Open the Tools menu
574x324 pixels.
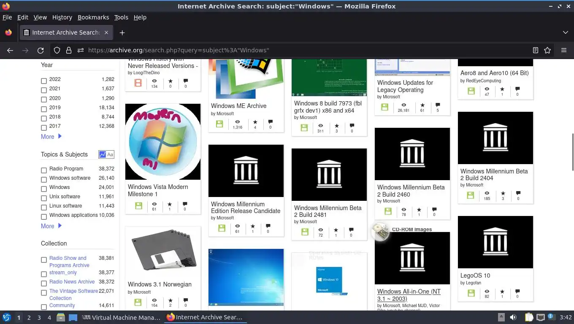[121, 17]
